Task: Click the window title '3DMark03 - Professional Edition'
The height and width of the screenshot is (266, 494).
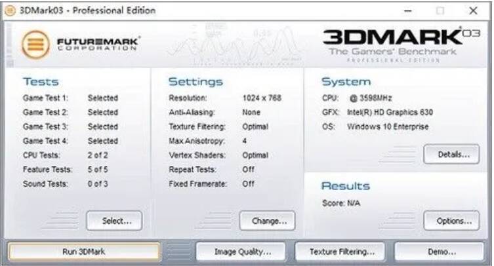Action: tap(88, 10)
